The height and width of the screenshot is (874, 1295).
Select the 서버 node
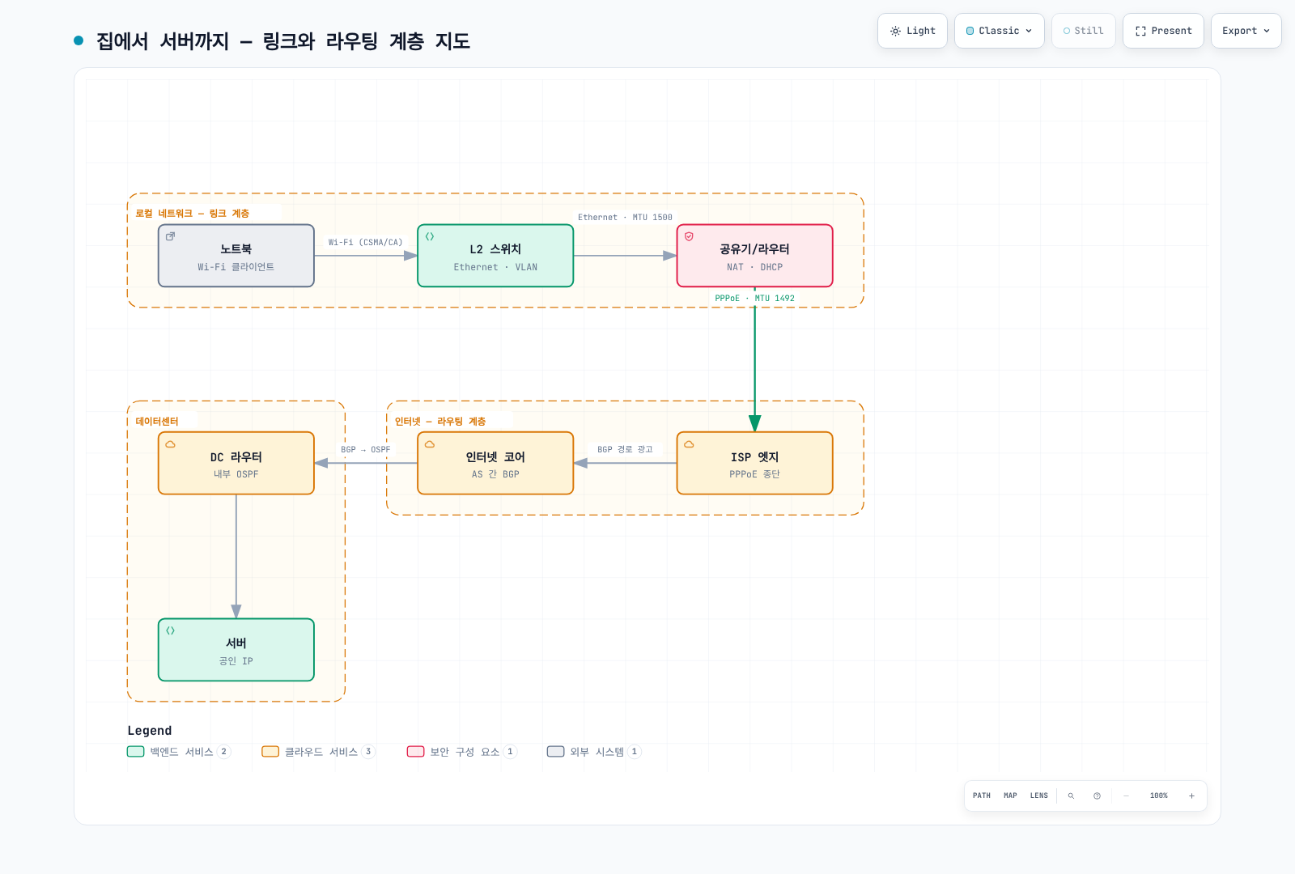pyautogui.click(x=236, y=650)
